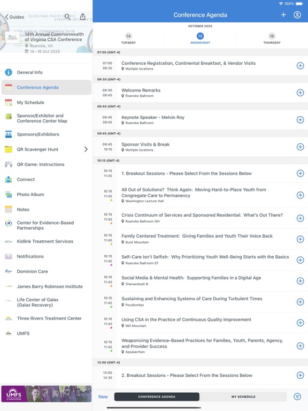Click the Connect people icon
308x411 pixels.
tap(9, 180)
